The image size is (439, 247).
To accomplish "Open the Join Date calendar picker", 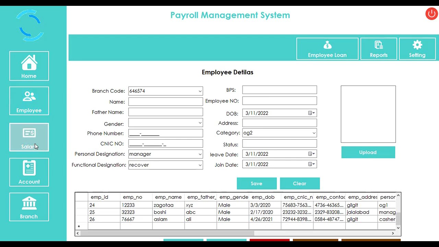I will click(x=311, y=164).
